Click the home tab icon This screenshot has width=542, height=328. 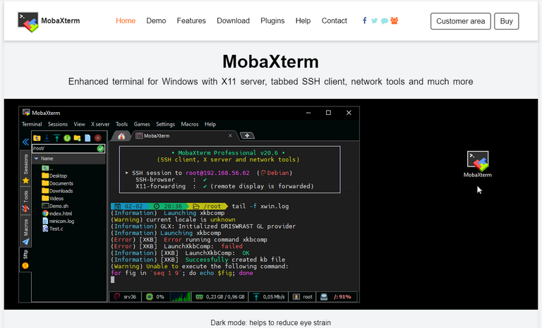coord(121,136)
